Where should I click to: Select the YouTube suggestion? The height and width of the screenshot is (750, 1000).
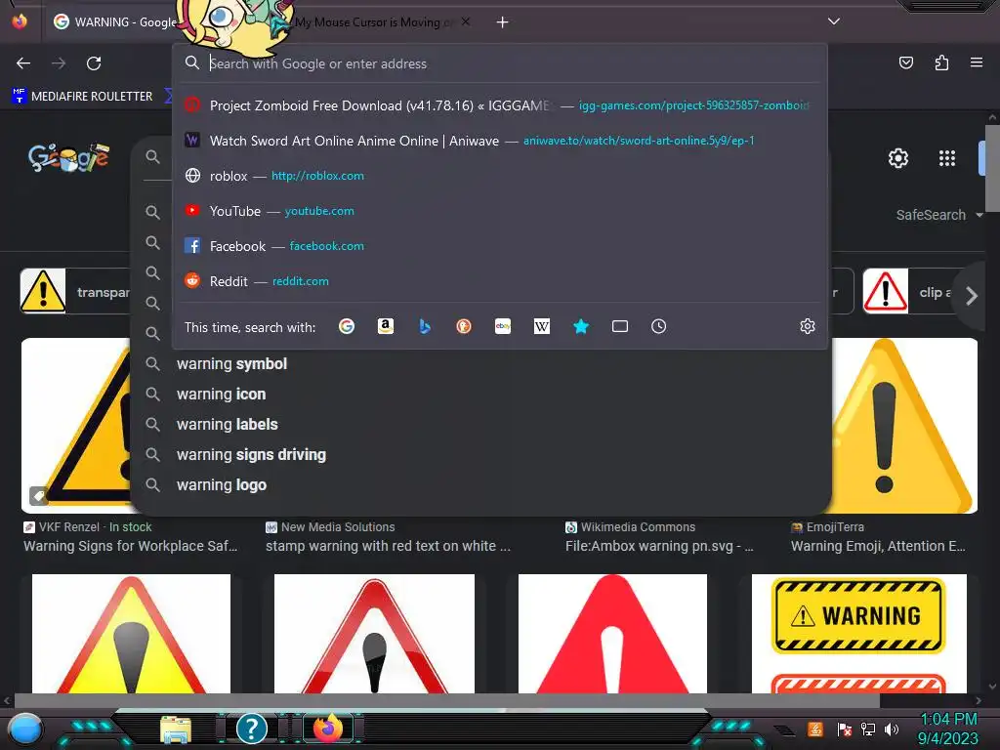tap(500, 211)
